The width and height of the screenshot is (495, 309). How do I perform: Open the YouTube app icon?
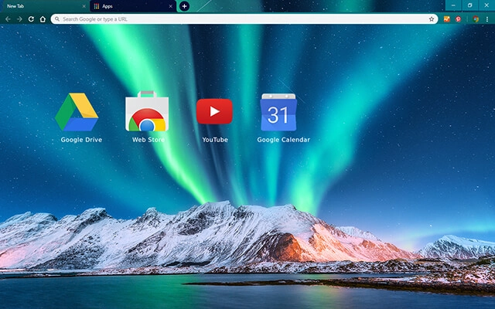tap(214, 111)
